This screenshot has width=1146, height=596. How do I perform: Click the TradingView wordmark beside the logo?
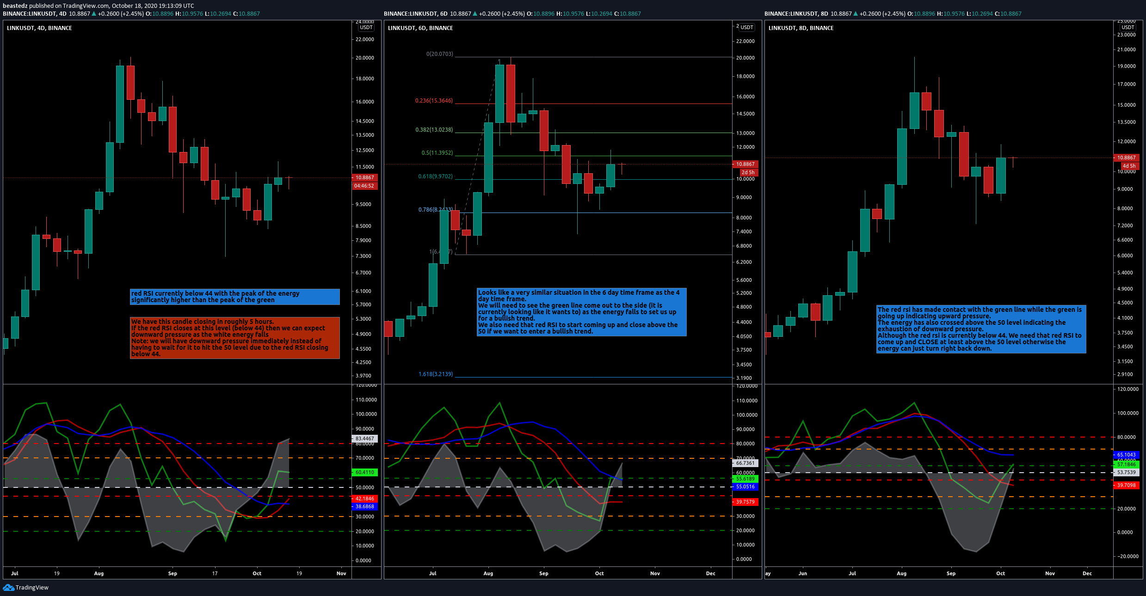[x=32, y=588]
